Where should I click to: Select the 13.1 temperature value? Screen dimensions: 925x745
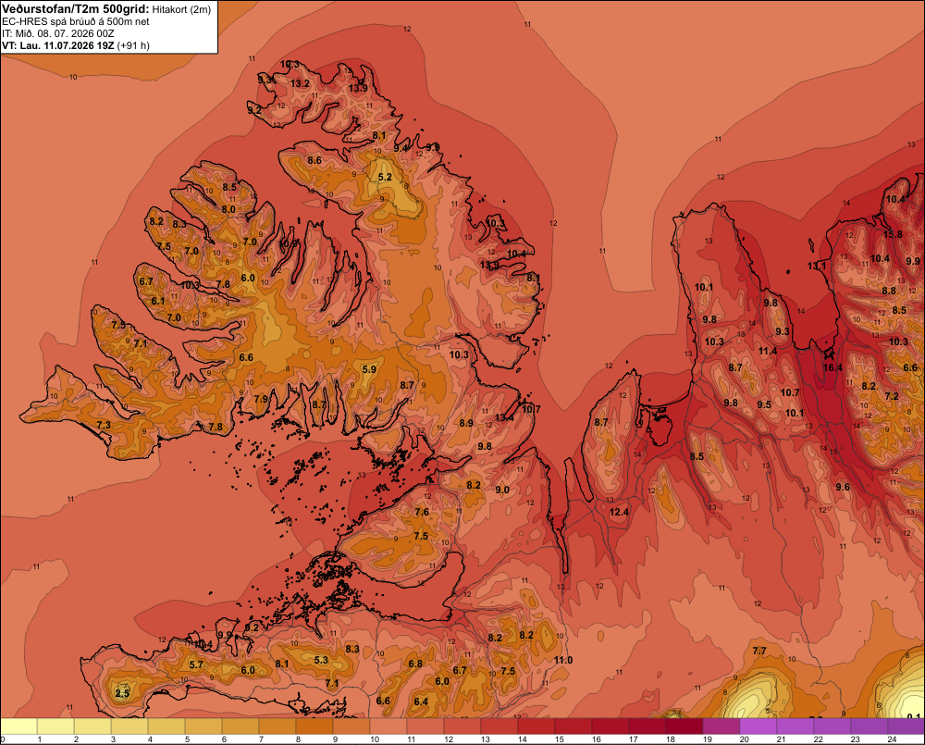817,266
